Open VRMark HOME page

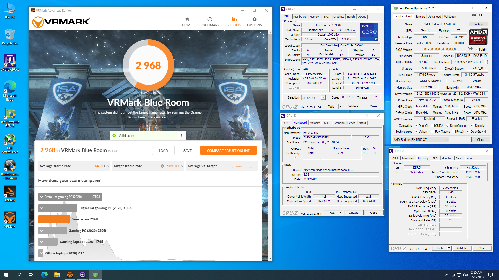click(x=187, y=22)
